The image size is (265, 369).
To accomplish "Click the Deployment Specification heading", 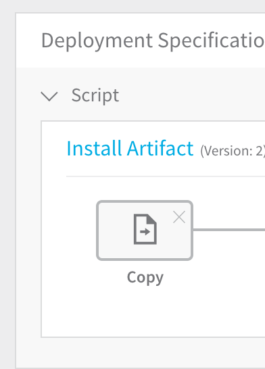I will click(153, 41).
